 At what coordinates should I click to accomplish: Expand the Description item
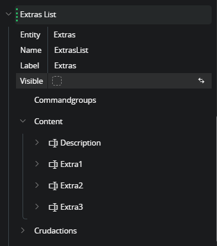[x=37, y=142]
